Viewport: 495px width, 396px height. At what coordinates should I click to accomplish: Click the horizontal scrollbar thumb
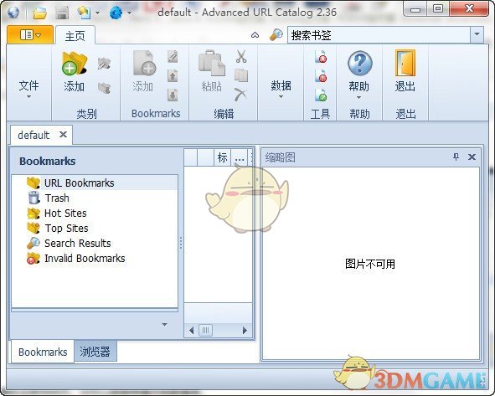point(205,331)
